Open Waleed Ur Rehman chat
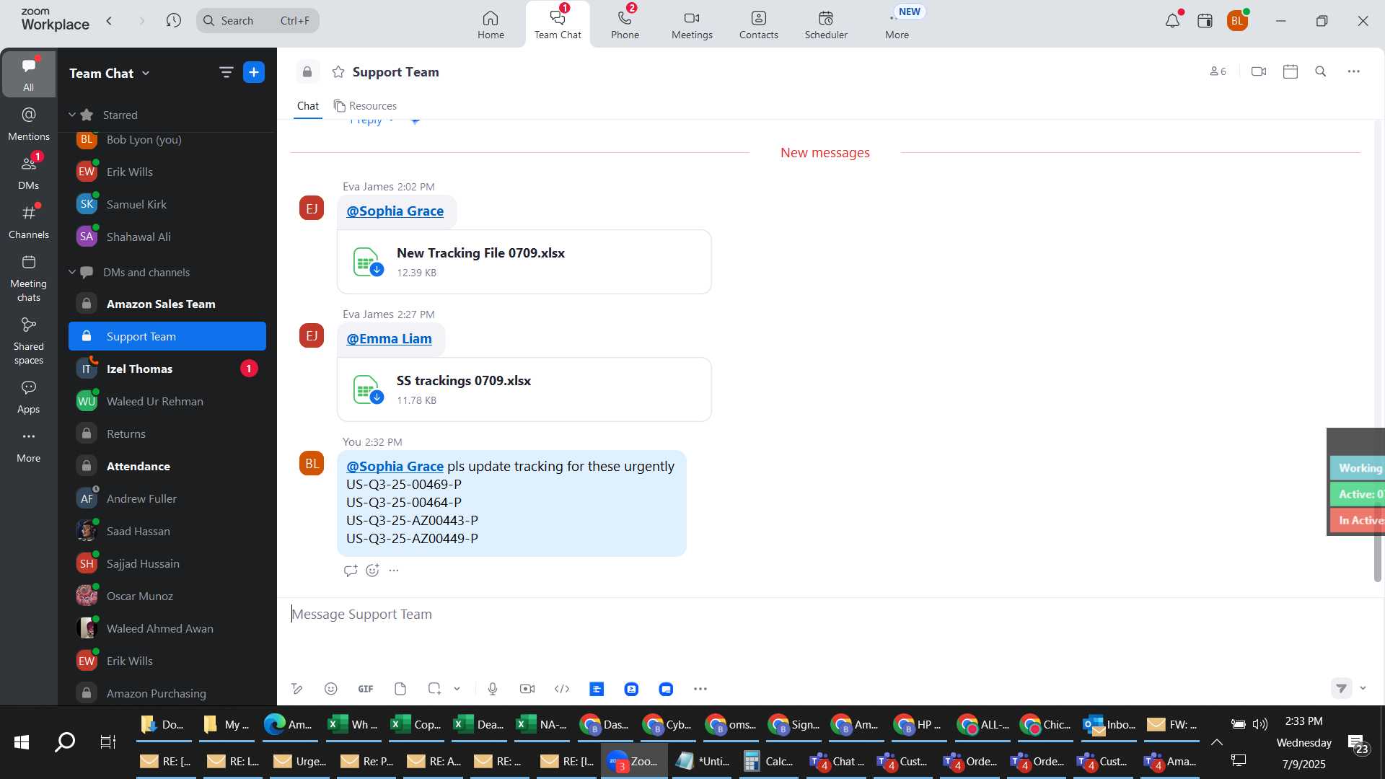 coord(167,401)
